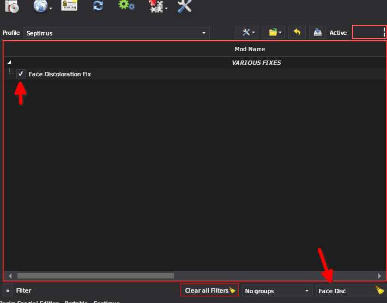Open the wrench and screwdriver settings icon

(x=185, y=6)
